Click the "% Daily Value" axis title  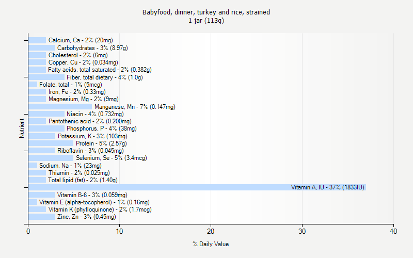pyautogui.click(x=211, y=244)
